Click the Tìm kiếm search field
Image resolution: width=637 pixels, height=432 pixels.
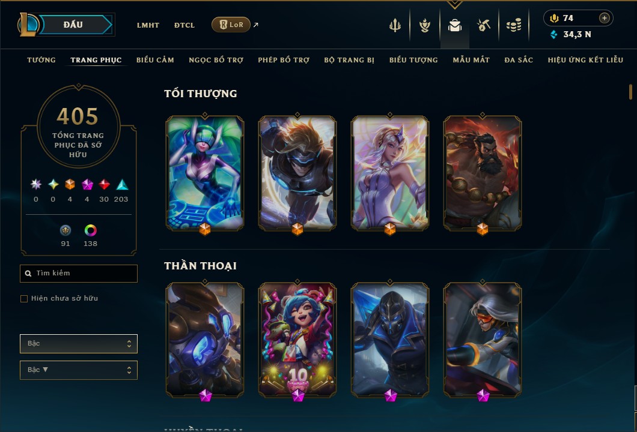(x=79, y=274)
